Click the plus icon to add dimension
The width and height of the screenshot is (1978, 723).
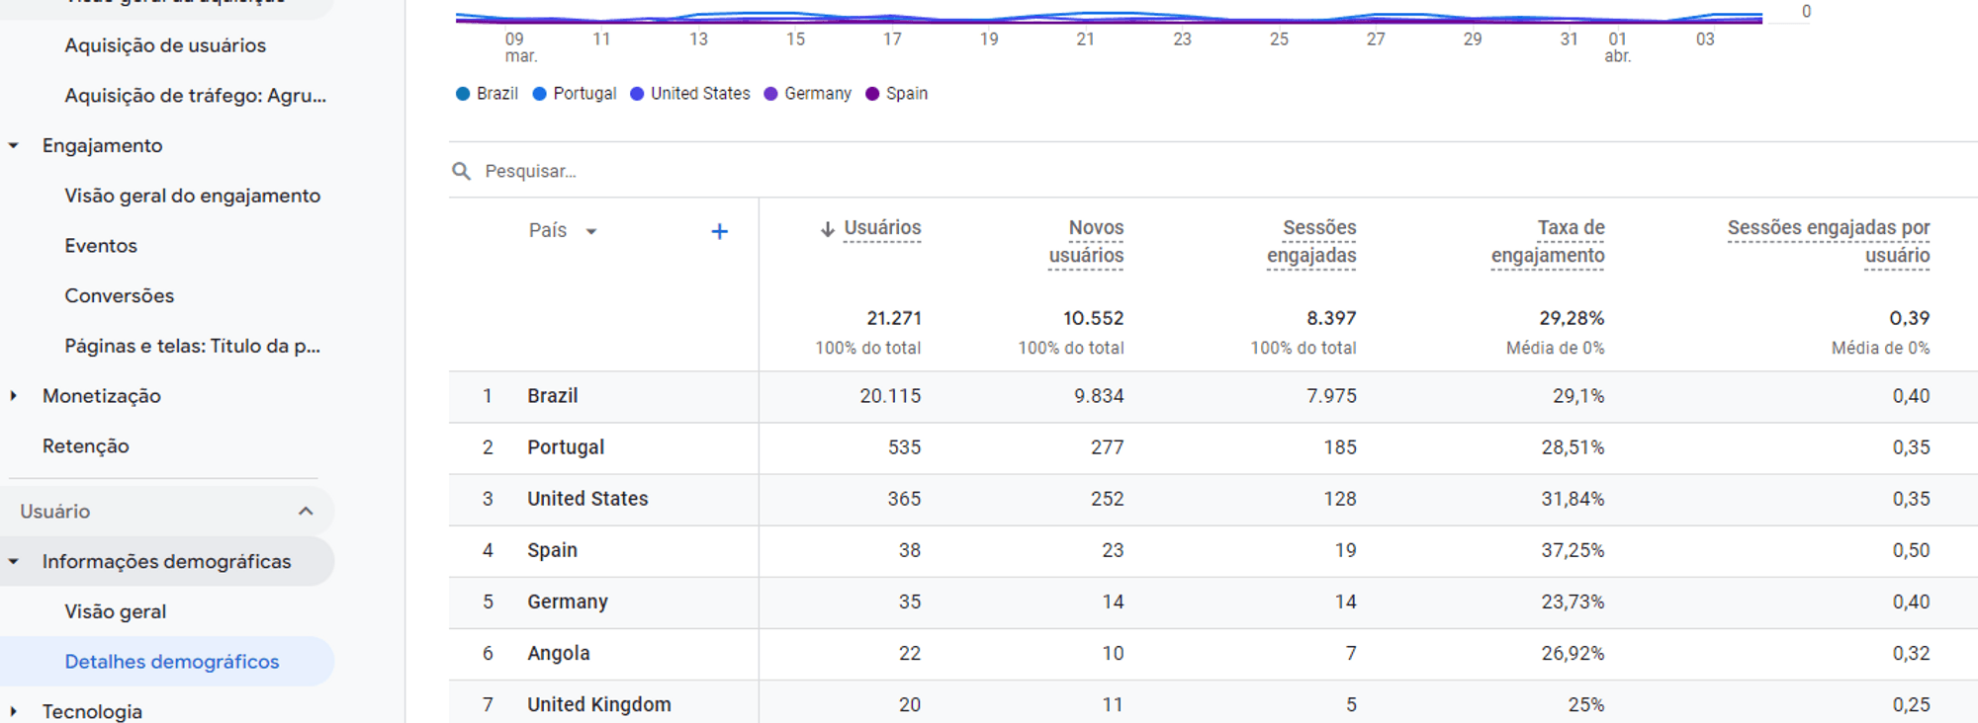coord(719,231)
